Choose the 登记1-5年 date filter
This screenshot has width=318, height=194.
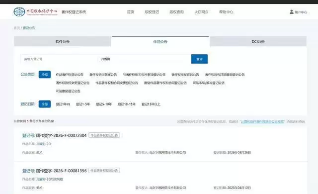[83, 104]
